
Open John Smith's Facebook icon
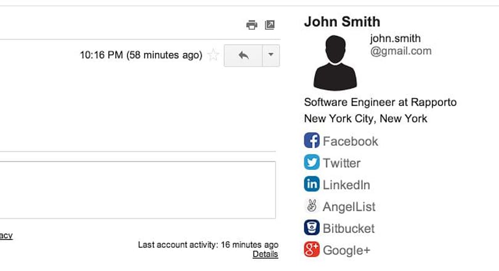(x=312, y=140)
